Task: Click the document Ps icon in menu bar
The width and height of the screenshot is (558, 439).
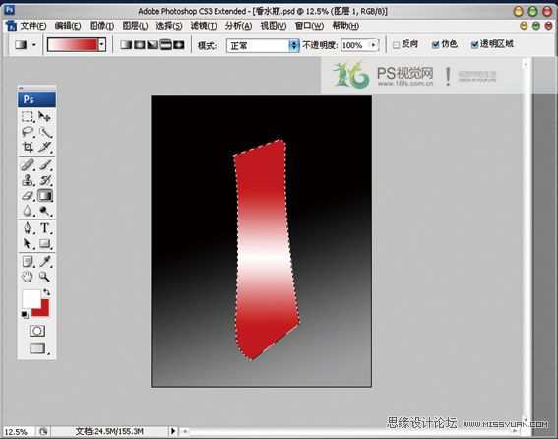Action: (x=11, y=26)
